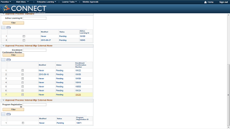This screenshot has width=230, height=129.
Task: Show all columns icon in Enrollment Confirmation grid
Action: point(9,60)
